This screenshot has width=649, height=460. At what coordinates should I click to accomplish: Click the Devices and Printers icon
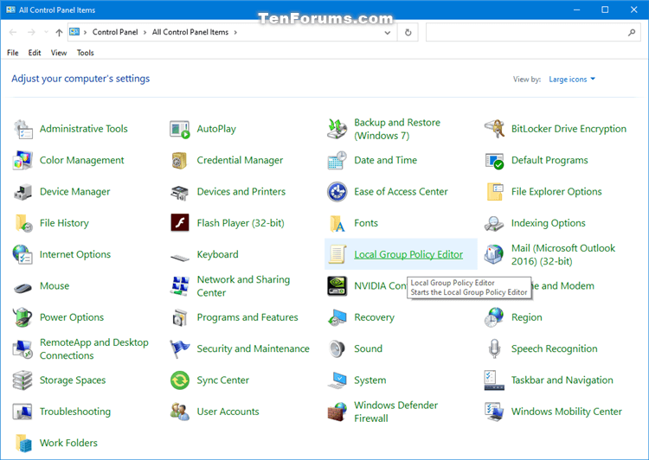click(180, 192)
